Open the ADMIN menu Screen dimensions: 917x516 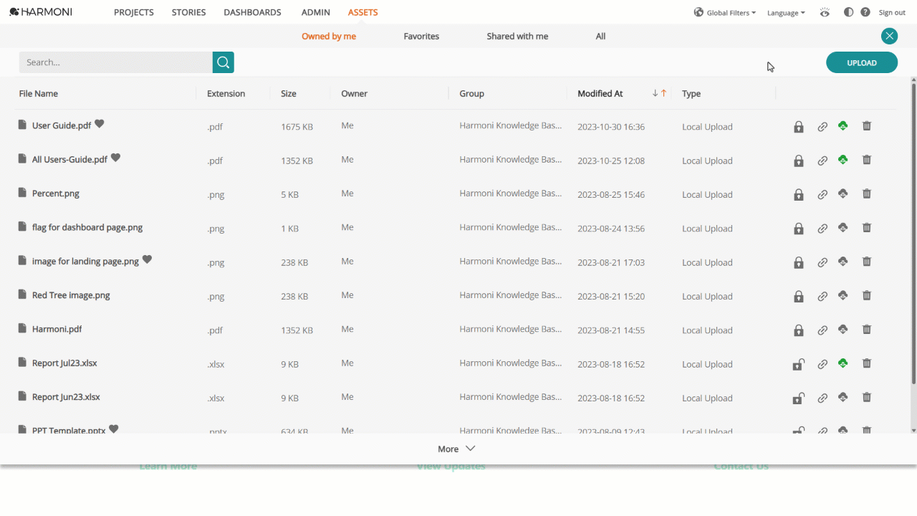[x=316, y=12]
